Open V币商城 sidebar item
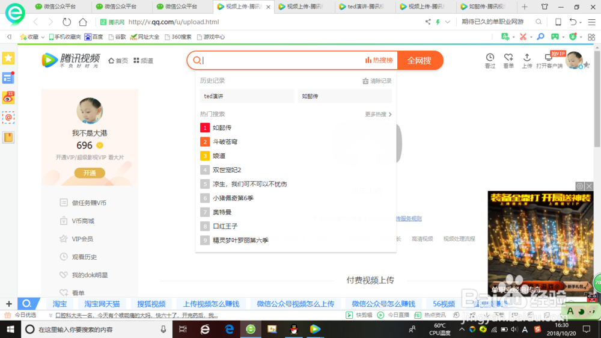This screenshot has height=338, width=601. (x=77, y=221)
